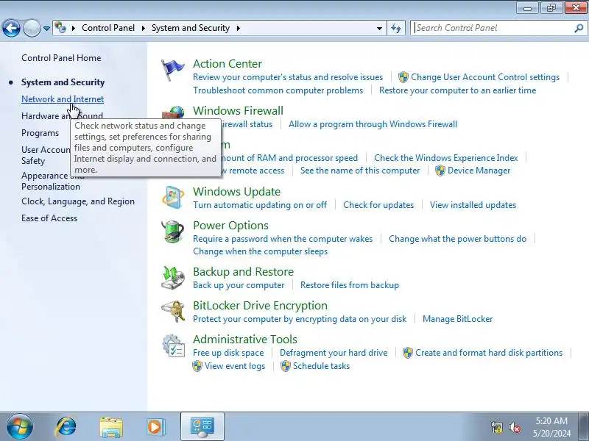Open Windows Media Player from taskbar
The width and height of the screenshot is (589, 441).
tap(155, 427)
